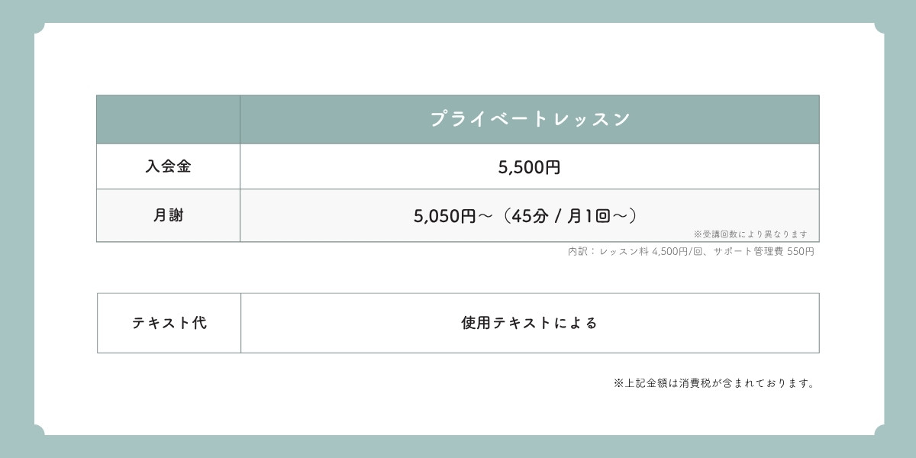Click the ※受講回数により異なります note

click(x=750, y=234)
